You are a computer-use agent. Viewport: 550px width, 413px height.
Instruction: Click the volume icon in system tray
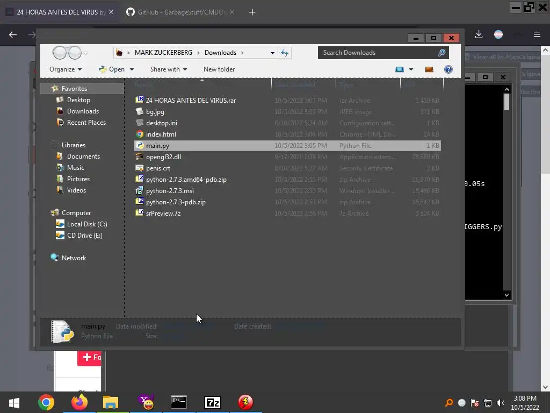[501, 403]
